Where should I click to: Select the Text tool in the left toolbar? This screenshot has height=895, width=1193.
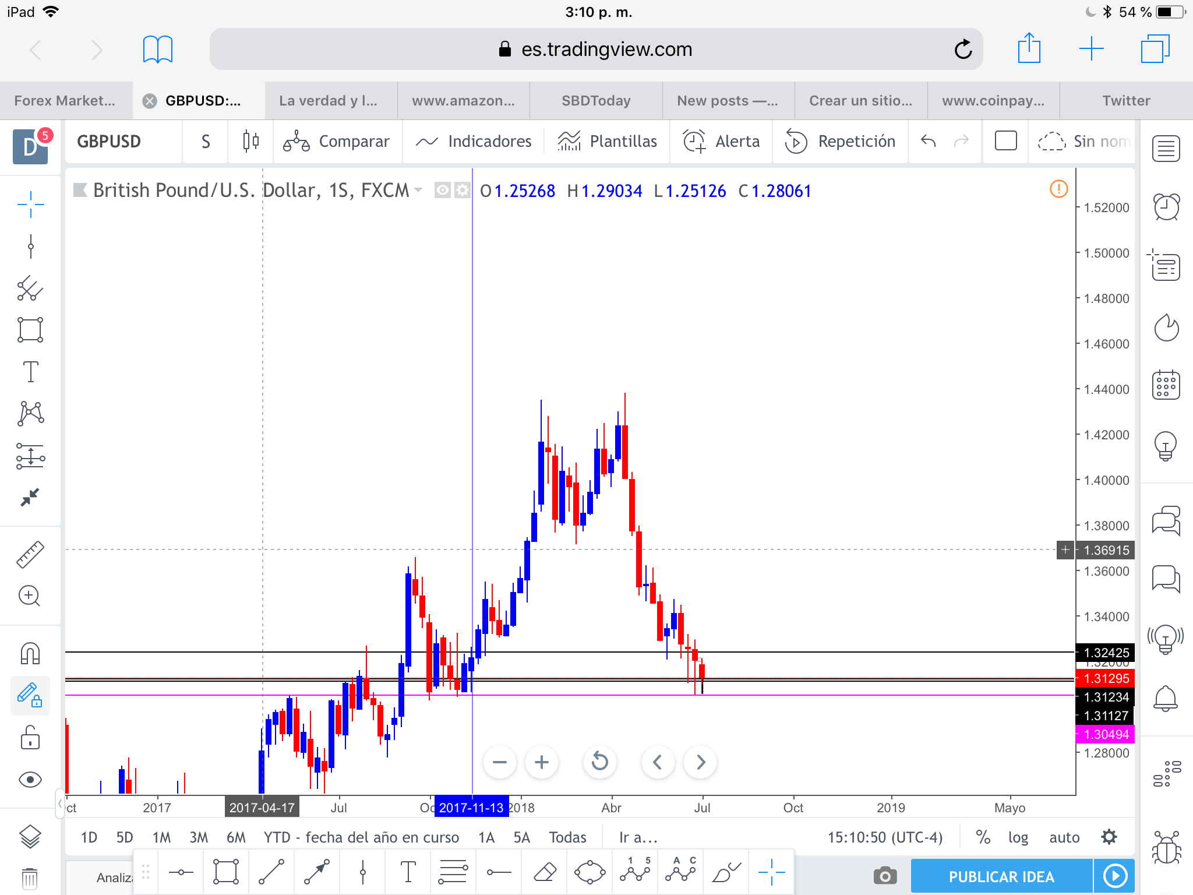pos(30,372)
